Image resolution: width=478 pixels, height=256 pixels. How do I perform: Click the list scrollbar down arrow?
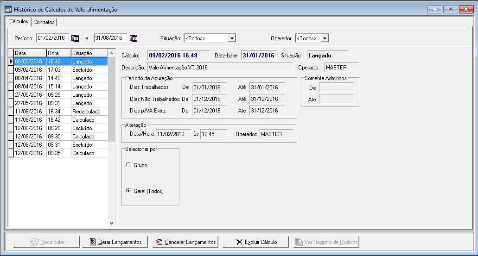point(111,223)
